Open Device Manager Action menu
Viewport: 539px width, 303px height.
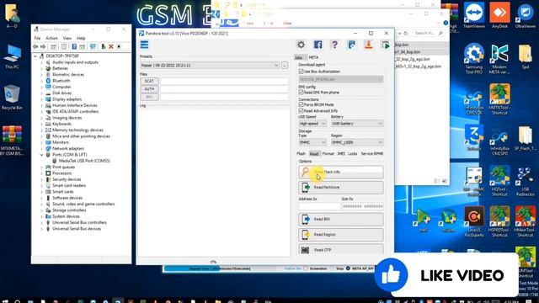[51, 38]
